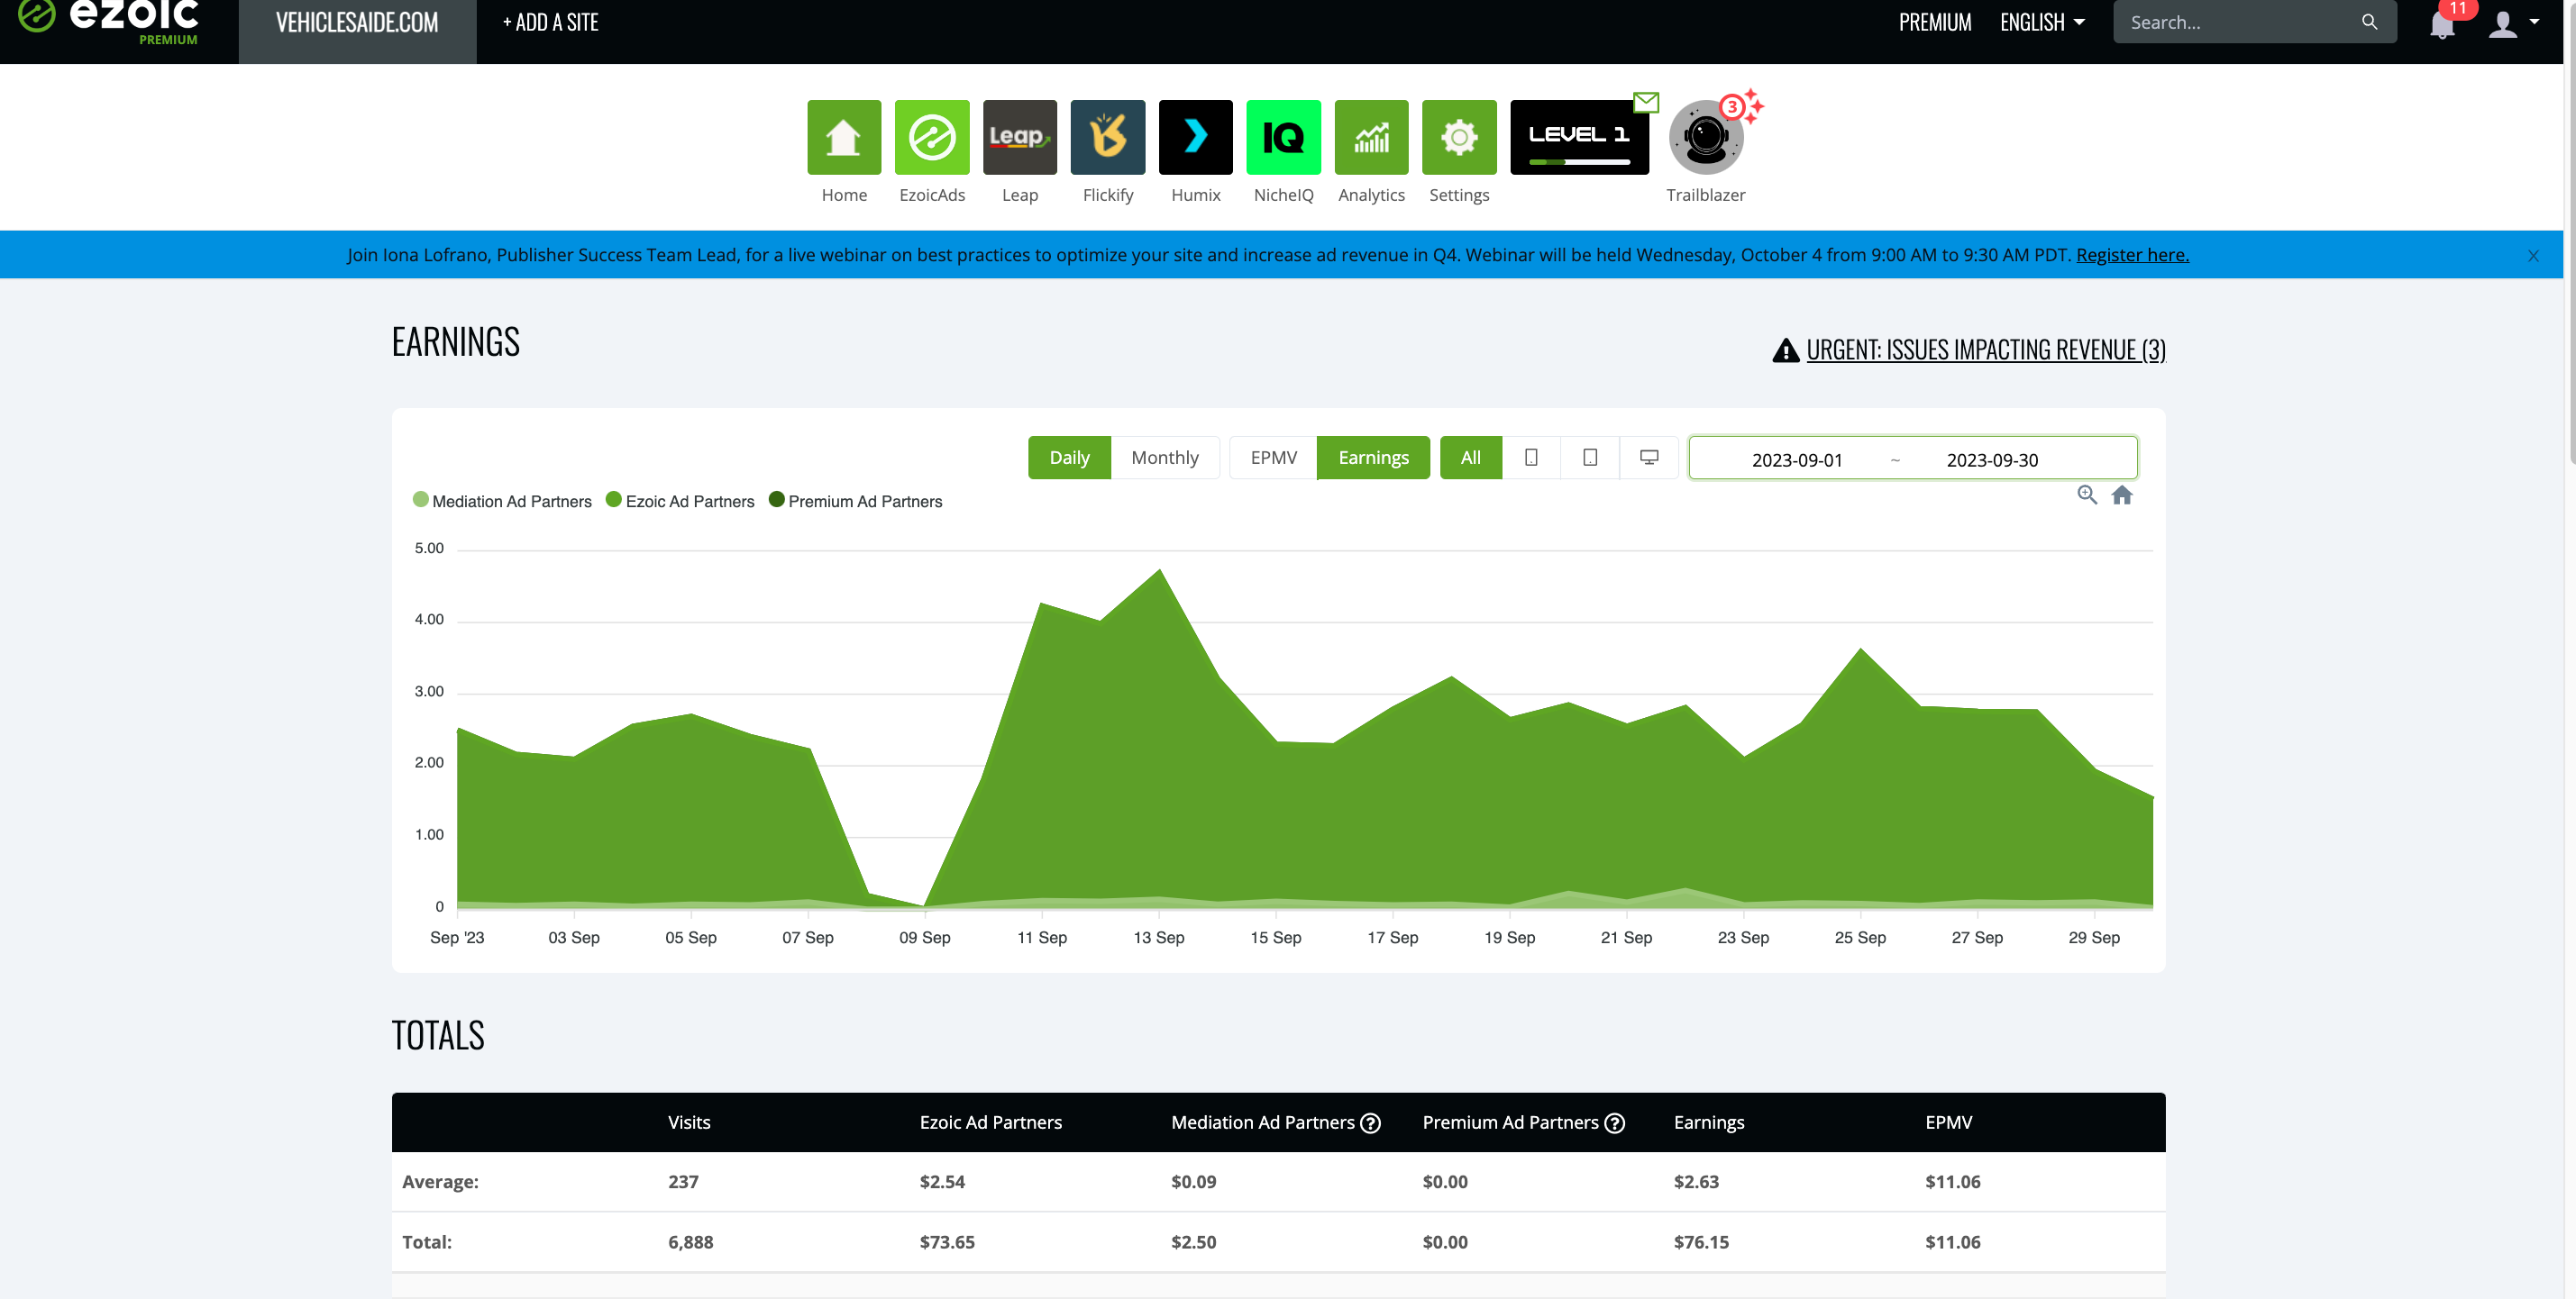
Task: Open the Humix video icon
Action: (x=1195, y=137)
